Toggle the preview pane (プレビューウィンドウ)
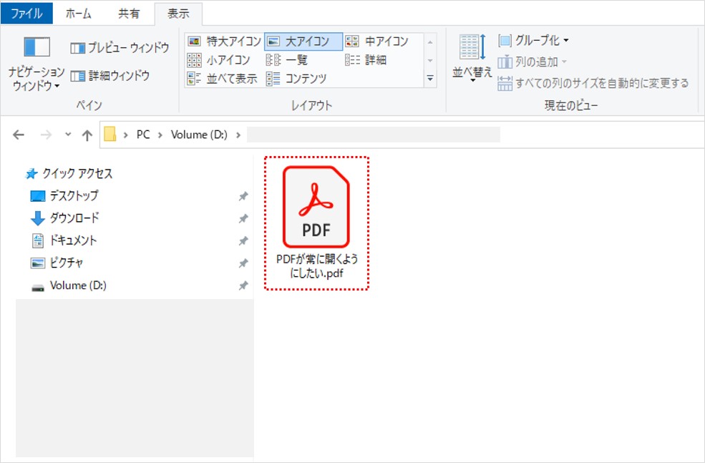The height and width of the screenshot is (463, 705). 120,48
